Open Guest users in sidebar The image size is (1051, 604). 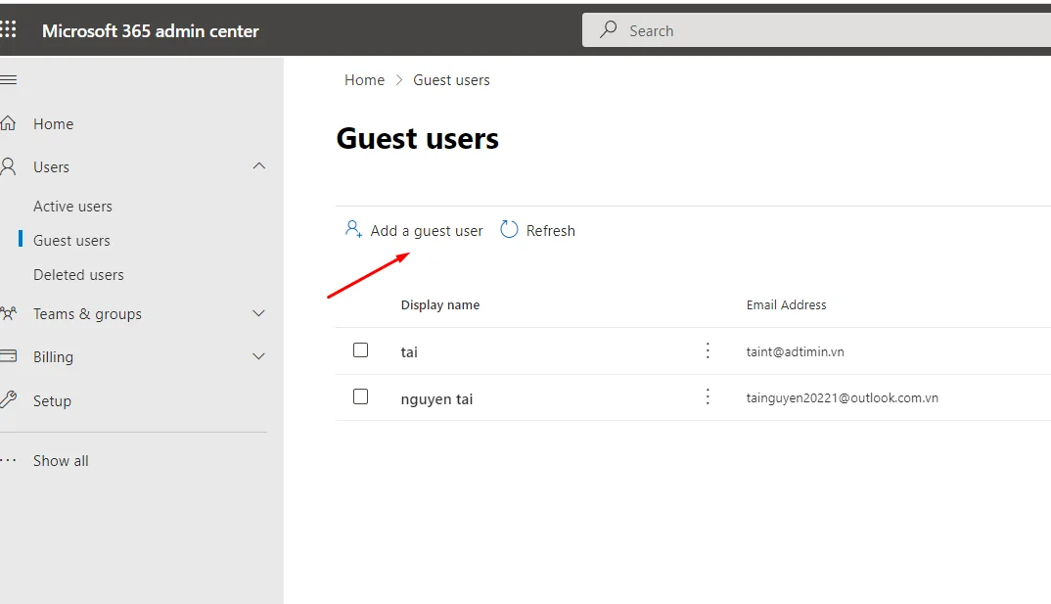click(71, 241)
